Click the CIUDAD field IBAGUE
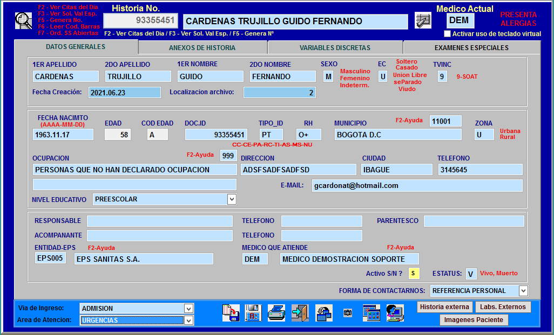Viewport: 554px width, 335px height. tap(397, 170)
